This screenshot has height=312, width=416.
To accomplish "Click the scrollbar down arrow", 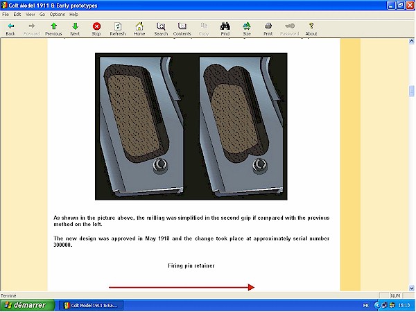I will coord(411,288).
